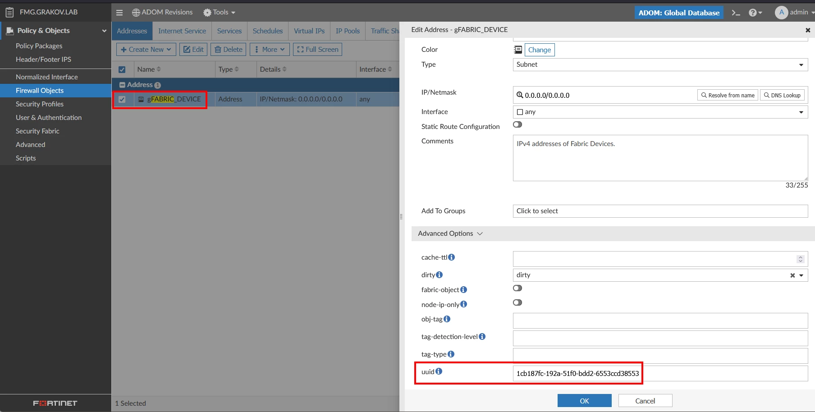
Task: Click the magnifier icon in IP/Netmask field
Action: (x=520, y=95)
